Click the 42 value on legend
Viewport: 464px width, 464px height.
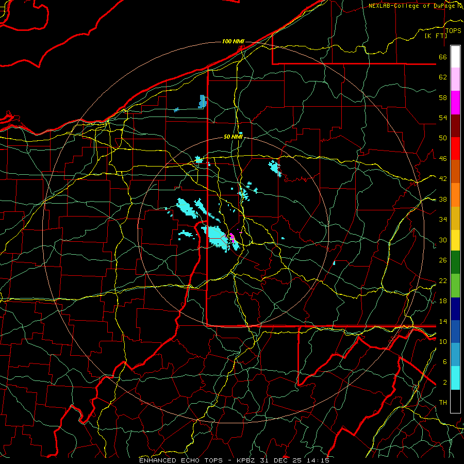pyautogui.click(x=443, y=179)
